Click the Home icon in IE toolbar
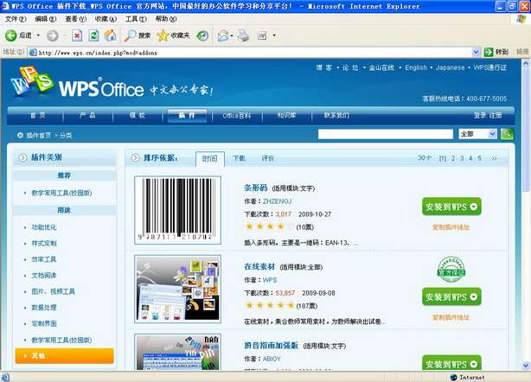 point(110,35)
